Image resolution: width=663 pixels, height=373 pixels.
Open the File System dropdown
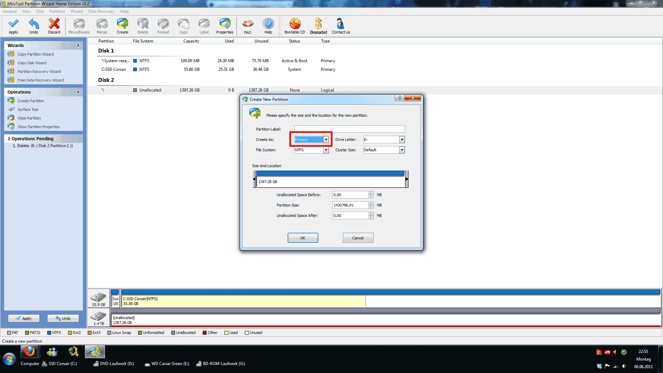point(326,150)
